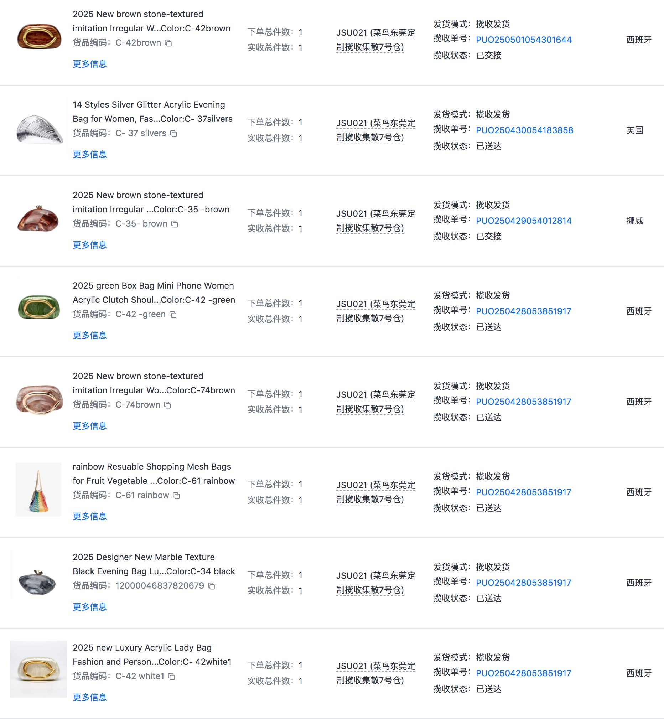Open the silver shell bag thumbnail
Image resolution: width=664 pixels, height=719 pixels.
40,130
